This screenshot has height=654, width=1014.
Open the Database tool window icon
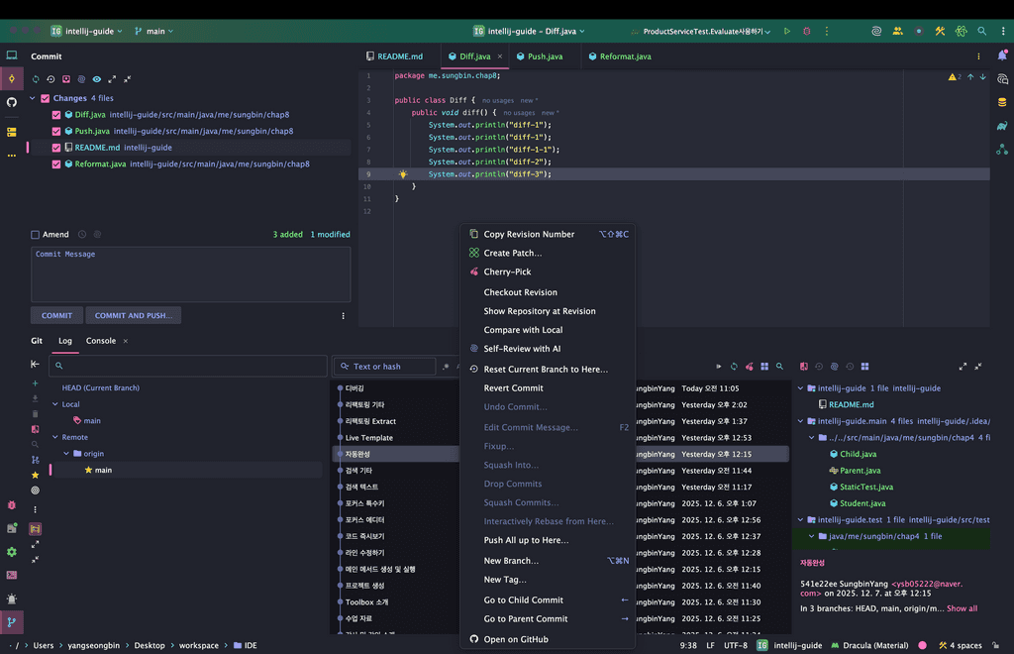point(1002,102)
